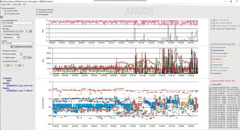
Task: Open the Terminal dropdown list
Action: (17, 43)
